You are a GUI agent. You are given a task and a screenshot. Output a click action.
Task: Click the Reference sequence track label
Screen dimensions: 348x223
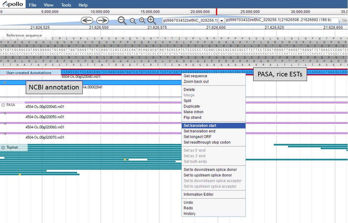[24, 35]
